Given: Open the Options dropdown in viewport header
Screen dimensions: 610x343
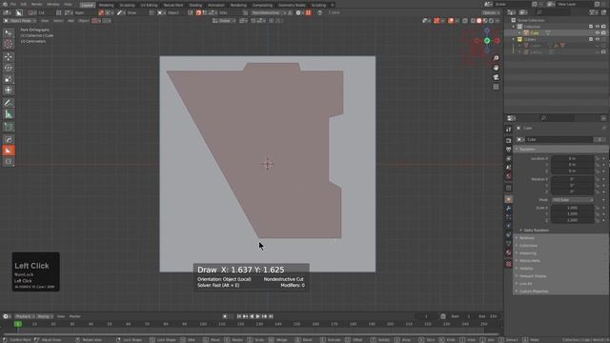Looking at the screenshot, I should point(490,12).
